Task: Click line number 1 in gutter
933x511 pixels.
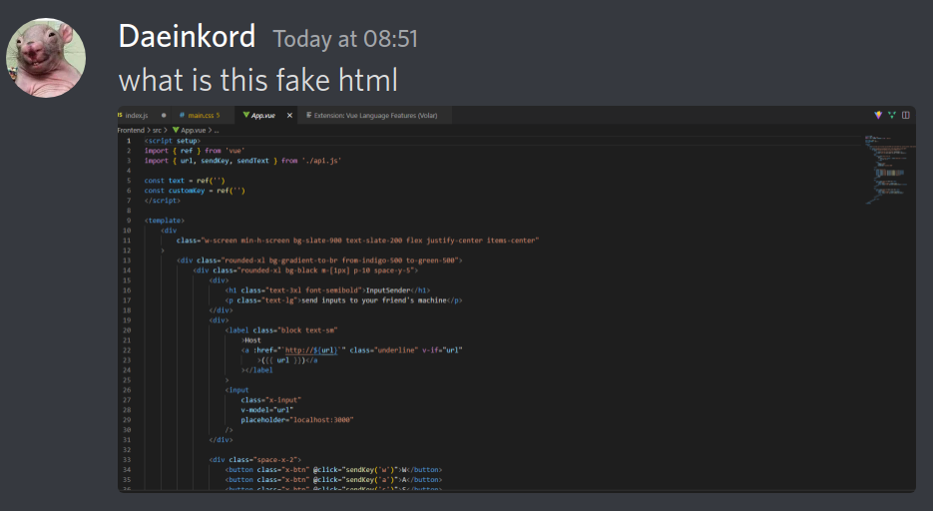Action: [x=129, y=141]
